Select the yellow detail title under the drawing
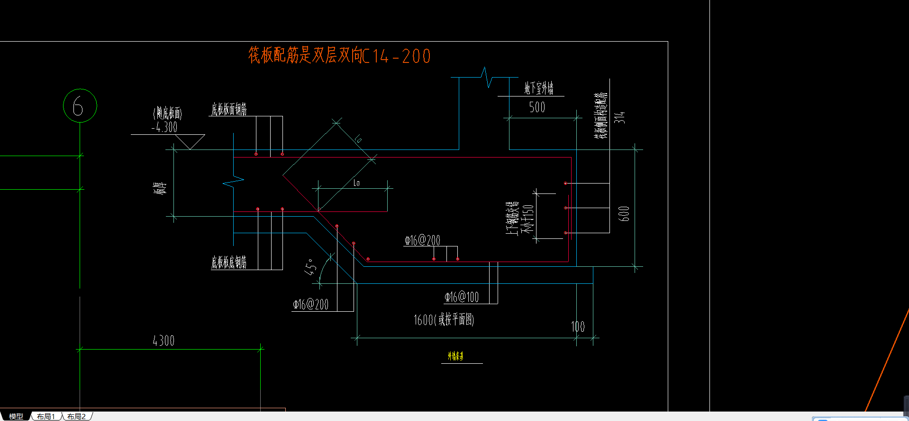 pyautogui.click(x=455, y=356)
